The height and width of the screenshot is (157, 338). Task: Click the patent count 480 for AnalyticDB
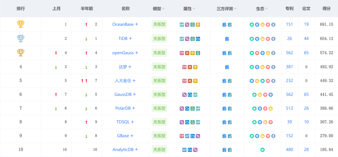pyautogui.click(x=289, y=150)
